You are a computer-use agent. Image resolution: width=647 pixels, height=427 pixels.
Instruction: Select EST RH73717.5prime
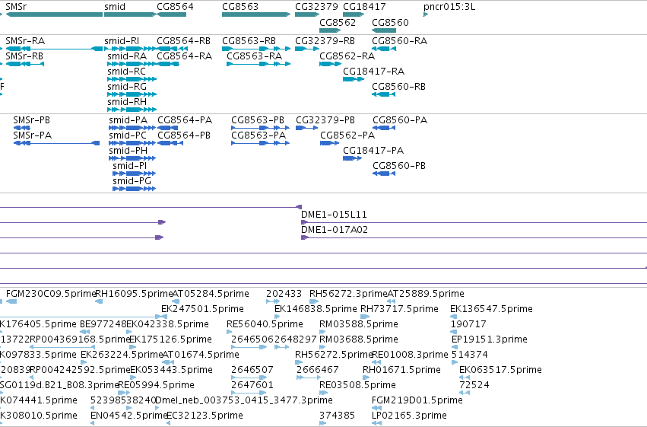pyautogui.click(x=399, y=309)
